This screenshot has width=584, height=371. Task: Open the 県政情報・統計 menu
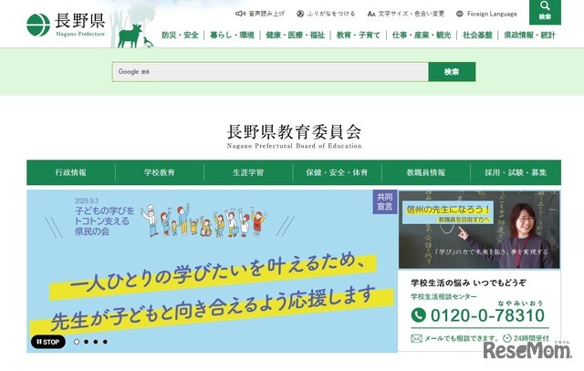(529, 35)
